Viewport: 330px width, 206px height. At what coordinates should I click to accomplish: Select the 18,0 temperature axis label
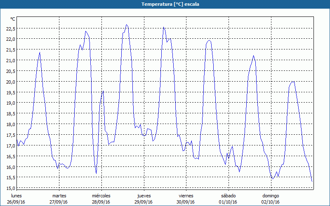[x=10, y=124]
